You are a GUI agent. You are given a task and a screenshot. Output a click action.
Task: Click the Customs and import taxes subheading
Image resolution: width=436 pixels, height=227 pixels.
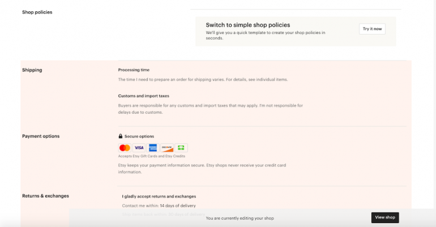coord(143,96)
